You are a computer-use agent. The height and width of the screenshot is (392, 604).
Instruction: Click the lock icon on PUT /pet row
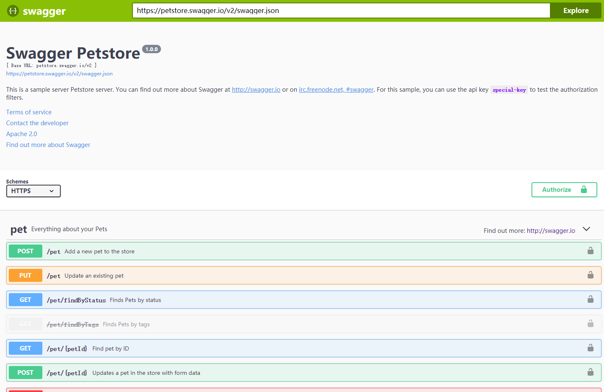(590, 275)
